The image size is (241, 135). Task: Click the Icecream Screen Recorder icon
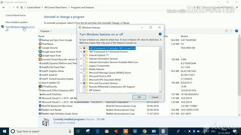pos(40,59)
